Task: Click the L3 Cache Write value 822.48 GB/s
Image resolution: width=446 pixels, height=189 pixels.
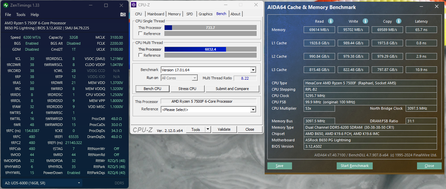Action: click(353, 70)
